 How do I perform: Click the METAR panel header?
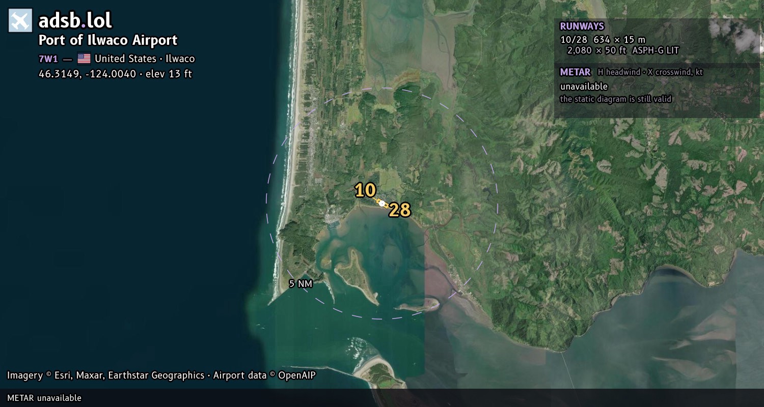pyautogui.click(x=575, y=72)
